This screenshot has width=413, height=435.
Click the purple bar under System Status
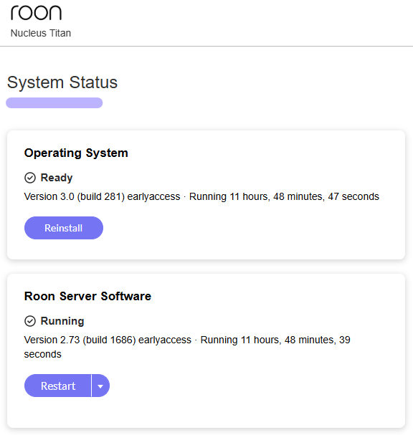(x=54, y=102)
